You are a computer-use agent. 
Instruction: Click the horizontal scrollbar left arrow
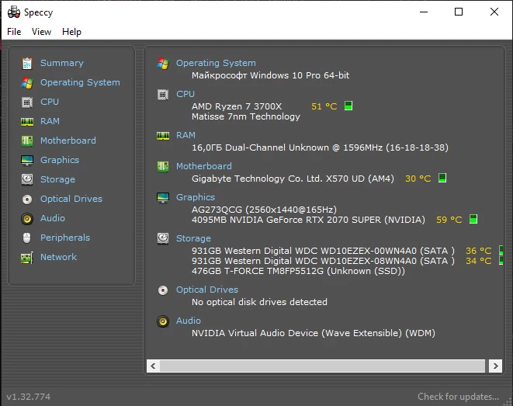coord(153,366)
